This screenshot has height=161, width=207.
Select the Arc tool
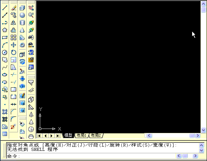pos(5,45)
